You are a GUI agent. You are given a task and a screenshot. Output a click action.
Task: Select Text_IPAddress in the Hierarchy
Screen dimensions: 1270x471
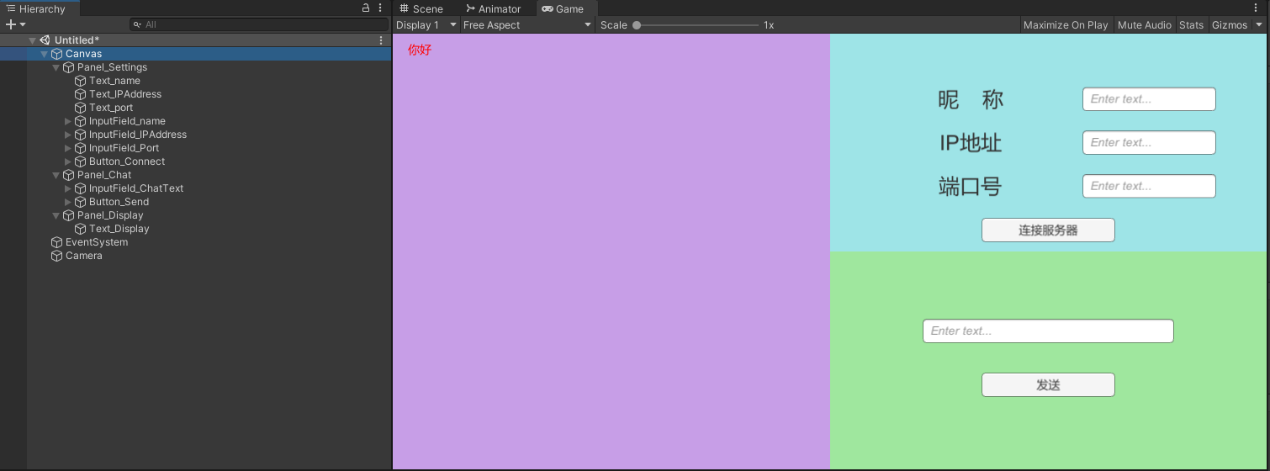tap(125, 94)
